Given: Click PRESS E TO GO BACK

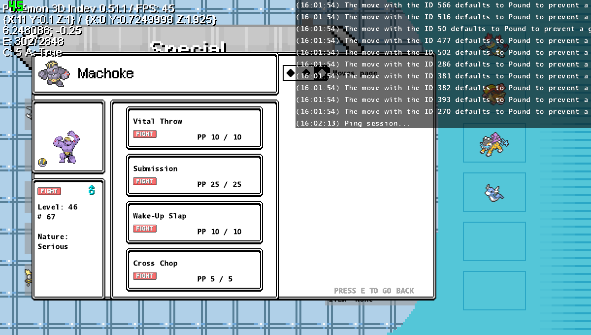Looking at the screenshot, I should pos(374,291).
